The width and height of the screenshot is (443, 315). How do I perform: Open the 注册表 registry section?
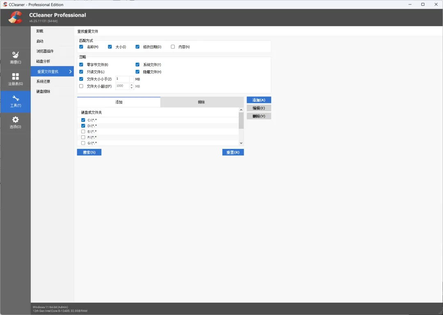(x=15, y=80)
